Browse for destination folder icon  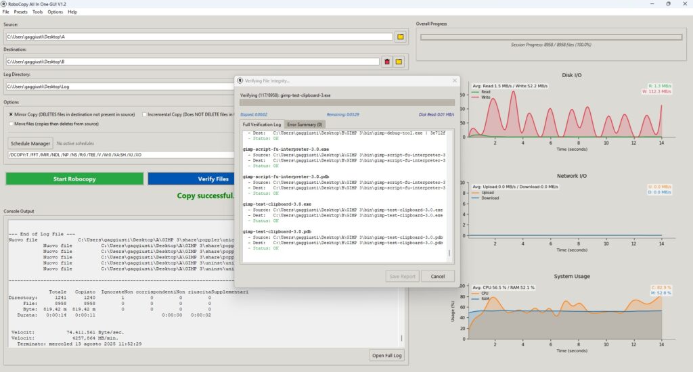[x=399, y=62]
